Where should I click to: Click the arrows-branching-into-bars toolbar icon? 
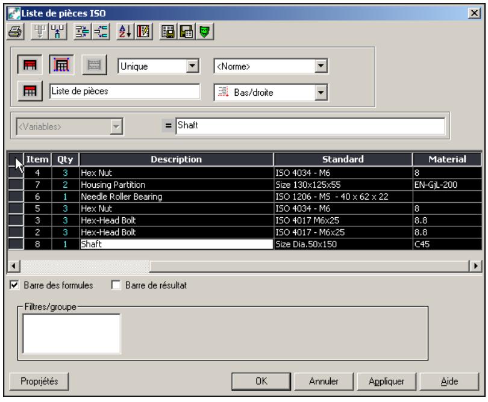tap(101, 31)
